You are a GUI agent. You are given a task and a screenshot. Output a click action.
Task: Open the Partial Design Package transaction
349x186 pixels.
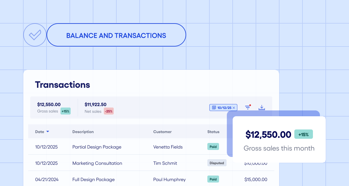[97, 147]
